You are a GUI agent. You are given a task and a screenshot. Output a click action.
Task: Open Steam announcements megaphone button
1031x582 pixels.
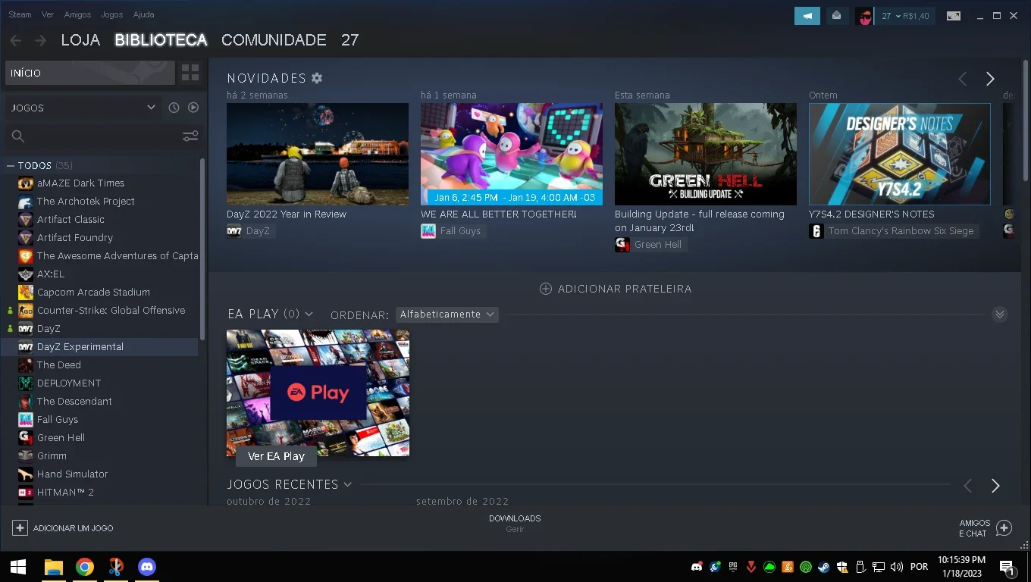807,16
